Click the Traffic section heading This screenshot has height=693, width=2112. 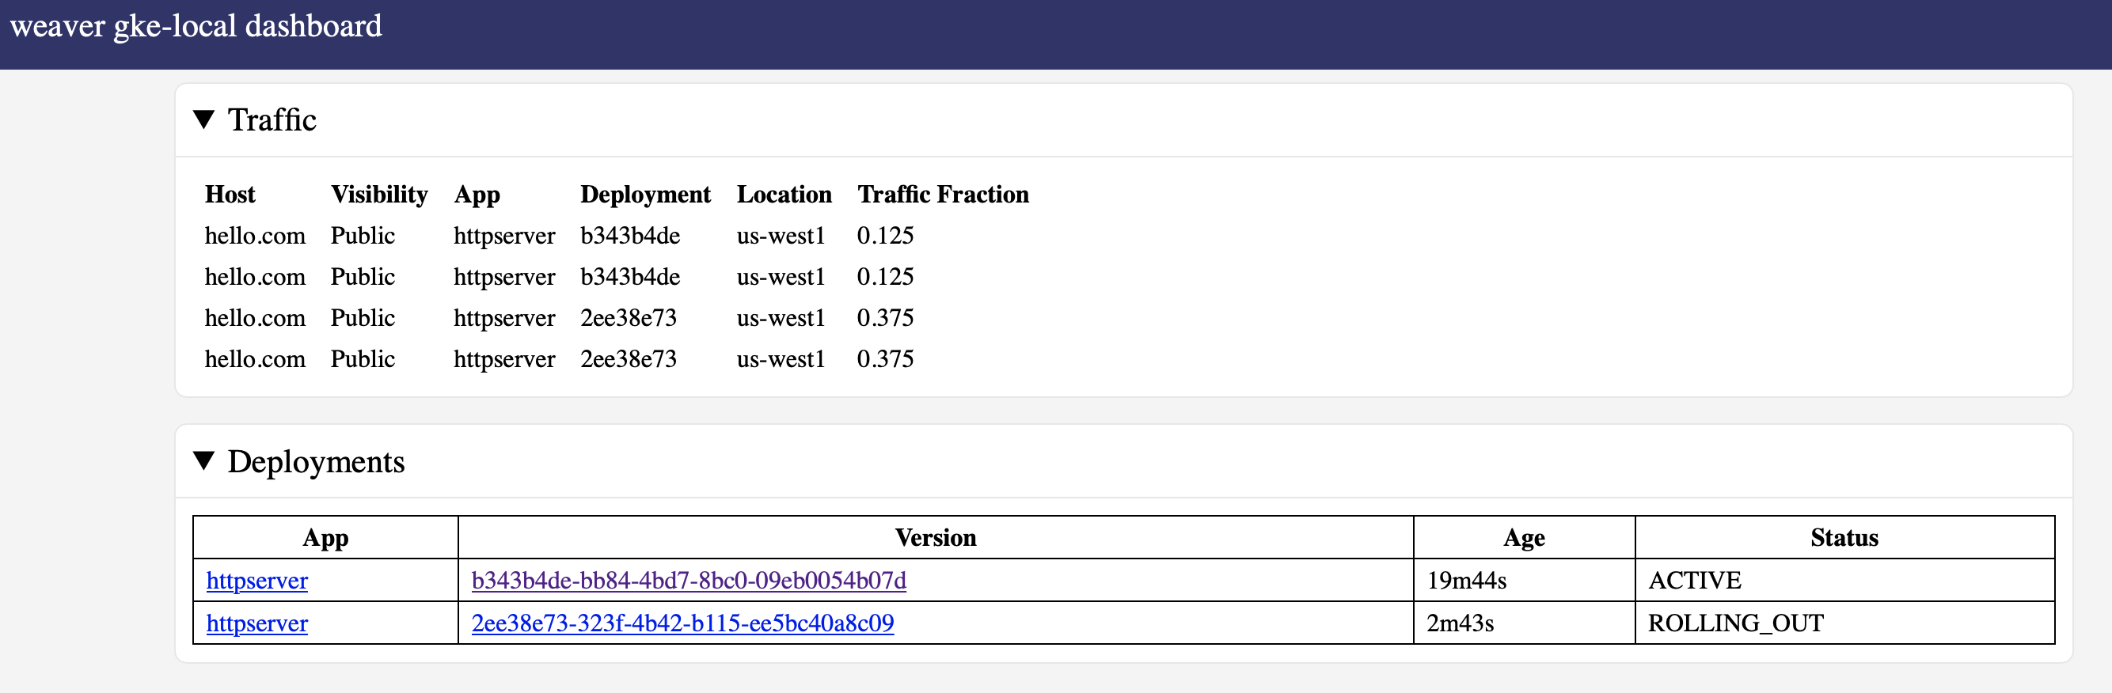[x=272, y=119]
